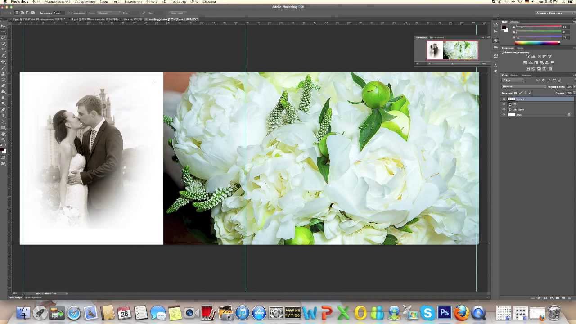Click Add to Selection mode icon

(22, 13)
